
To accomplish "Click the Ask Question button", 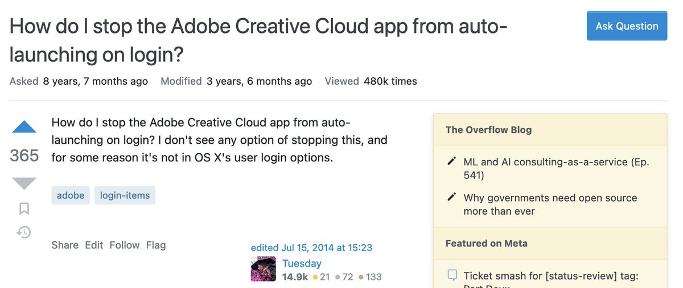I will pyautogui.click(x=627, y=26).
